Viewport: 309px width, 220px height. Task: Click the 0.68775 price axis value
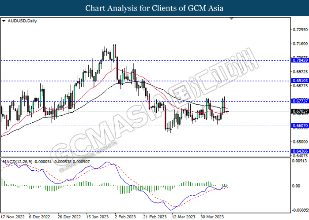[300, 86]
